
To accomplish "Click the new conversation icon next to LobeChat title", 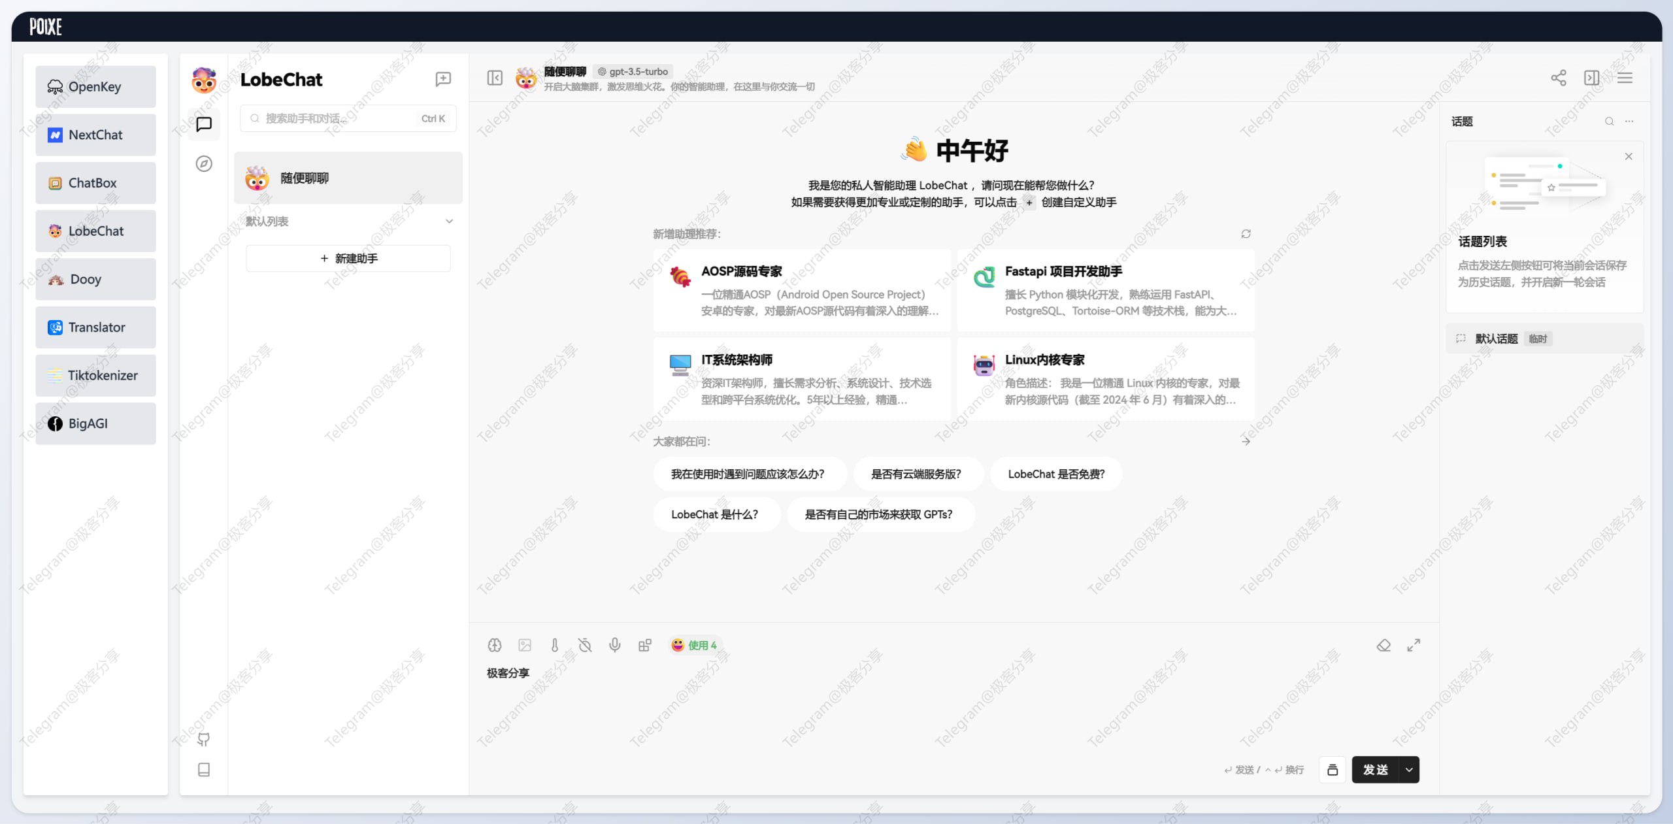I will [443, 79].
